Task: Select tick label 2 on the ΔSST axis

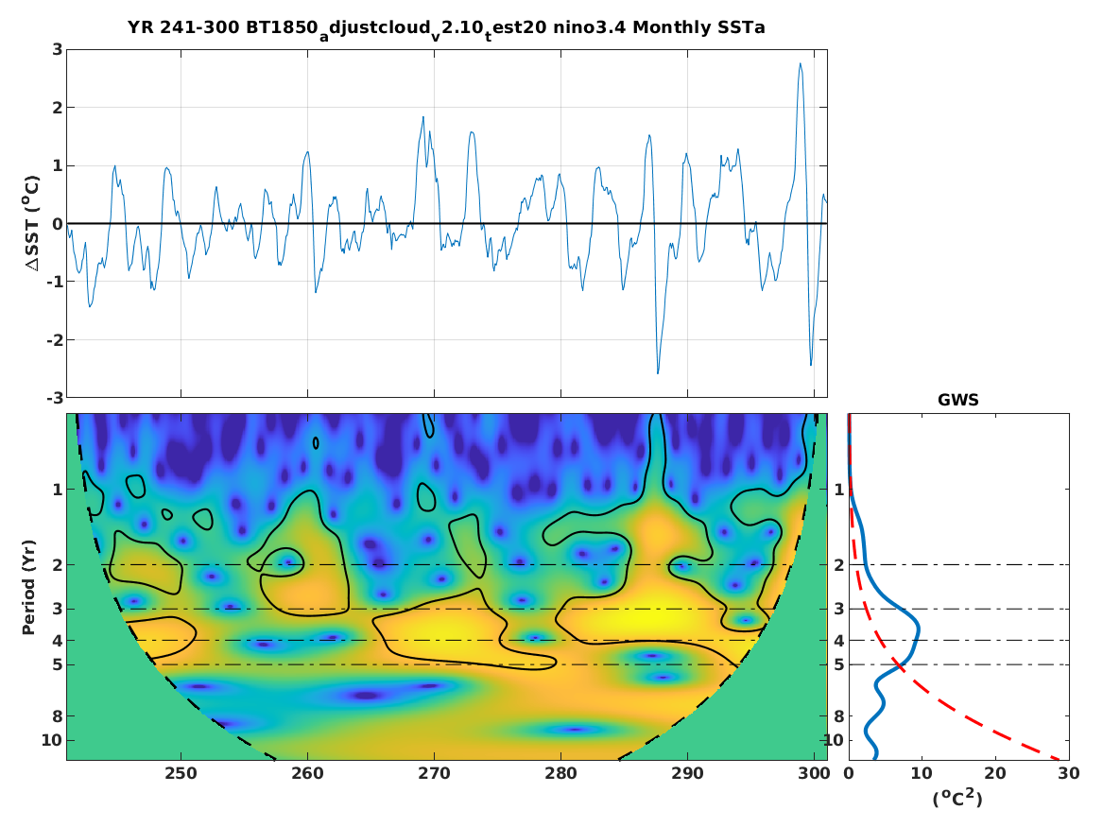Action: pos(57,108)
